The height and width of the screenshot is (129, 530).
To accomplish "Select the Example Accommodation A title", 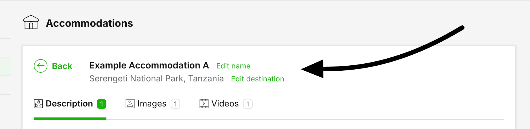I will click(x=149, y=65).
